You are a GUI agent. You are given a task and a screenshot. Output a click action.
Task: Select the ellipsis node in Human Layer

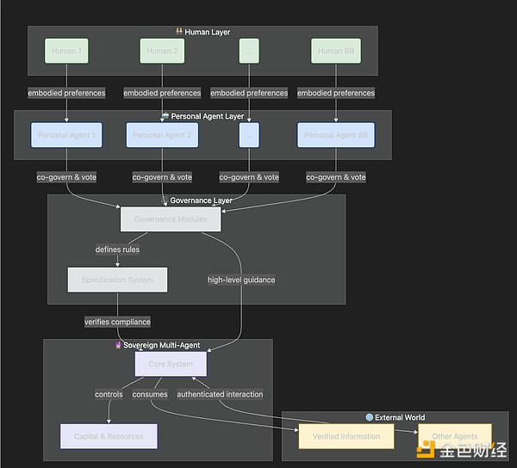click(249, 51)
